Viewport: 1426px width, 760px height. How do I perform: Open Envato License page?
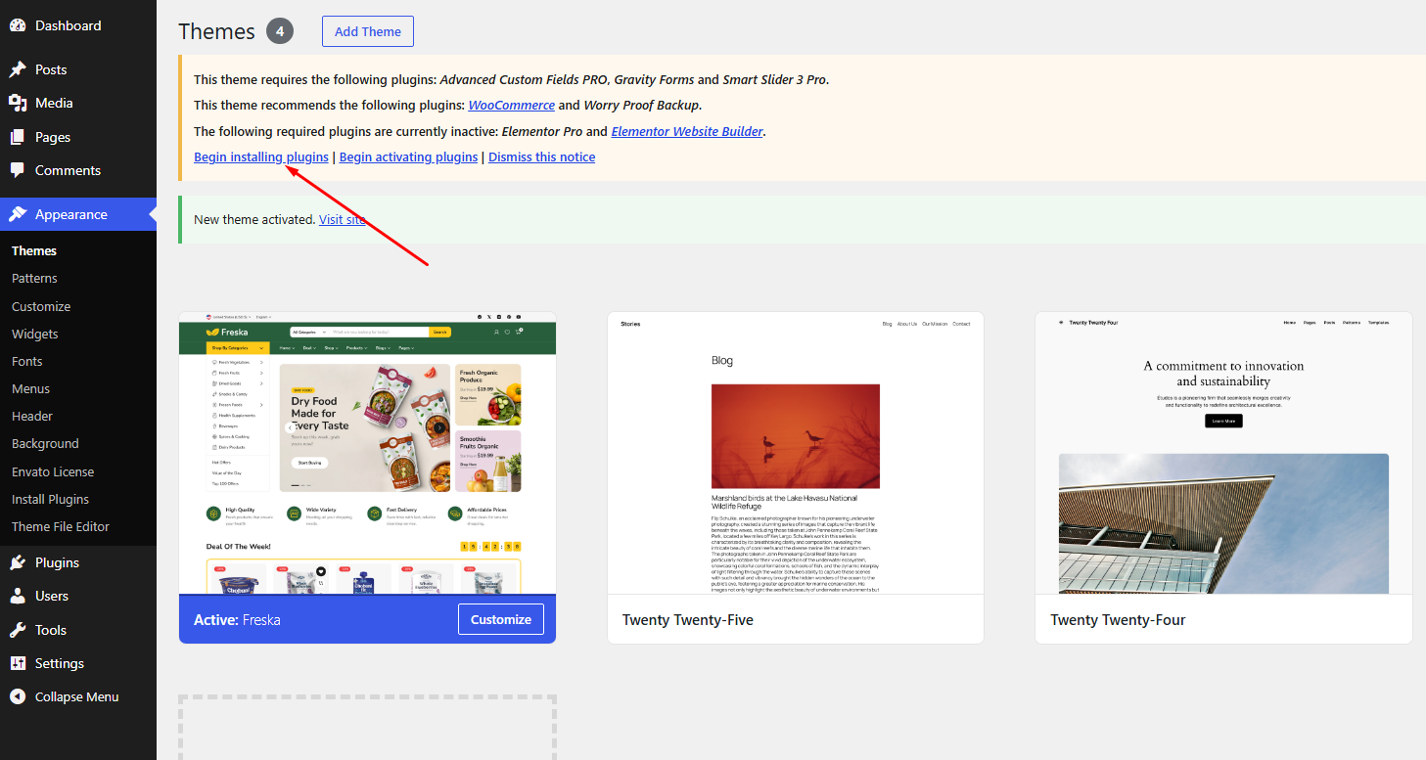click(53, 471)
